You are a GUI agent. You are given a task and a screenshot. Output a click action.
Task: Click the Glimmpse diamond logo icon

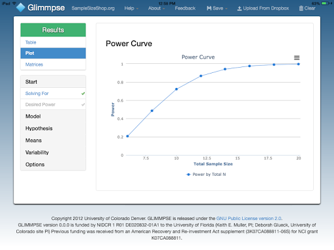21,8
